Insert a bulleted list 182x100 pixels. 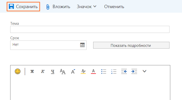tap(104, 71)
